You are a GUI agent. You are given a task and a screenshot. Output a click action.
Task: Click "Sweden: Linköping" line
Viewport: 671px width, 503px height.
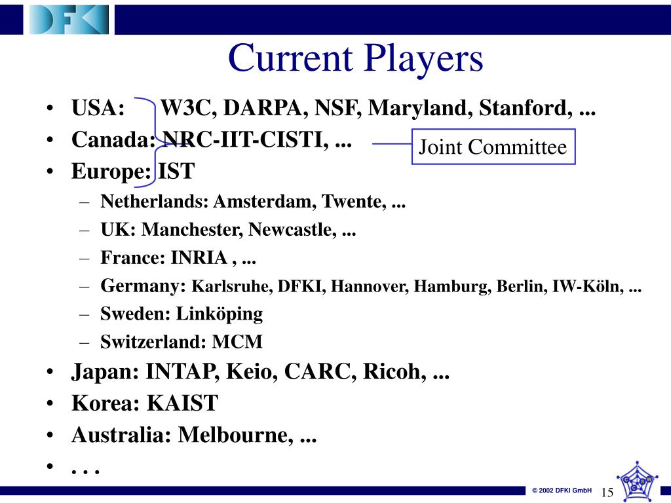point(182,314)
